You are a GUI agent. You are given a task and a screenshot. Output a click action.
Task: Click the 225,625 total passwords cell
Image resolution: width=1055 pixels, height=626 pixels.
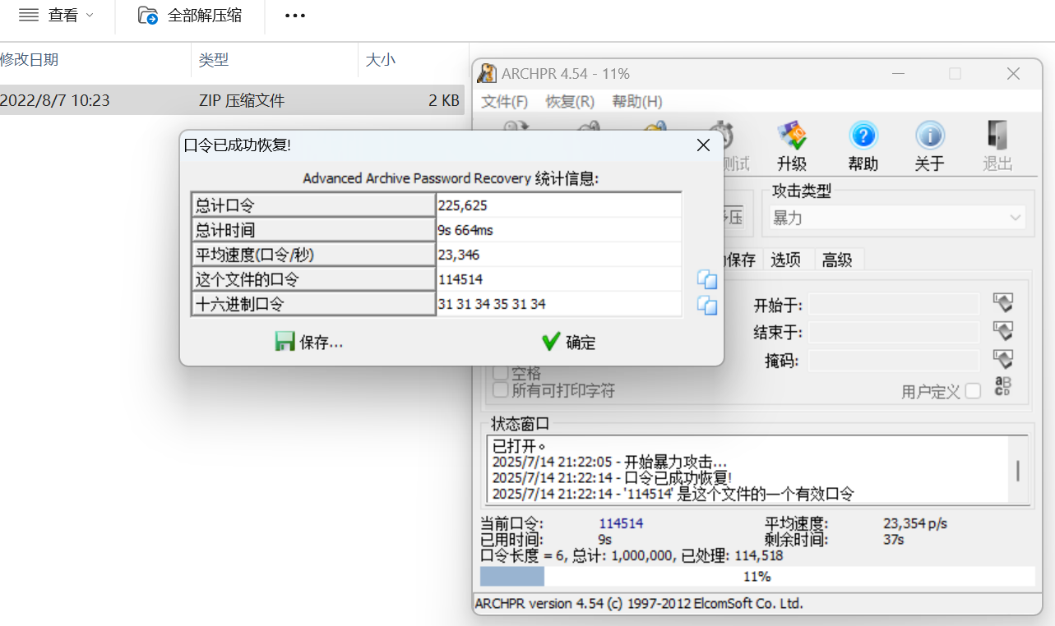(558, 205)
